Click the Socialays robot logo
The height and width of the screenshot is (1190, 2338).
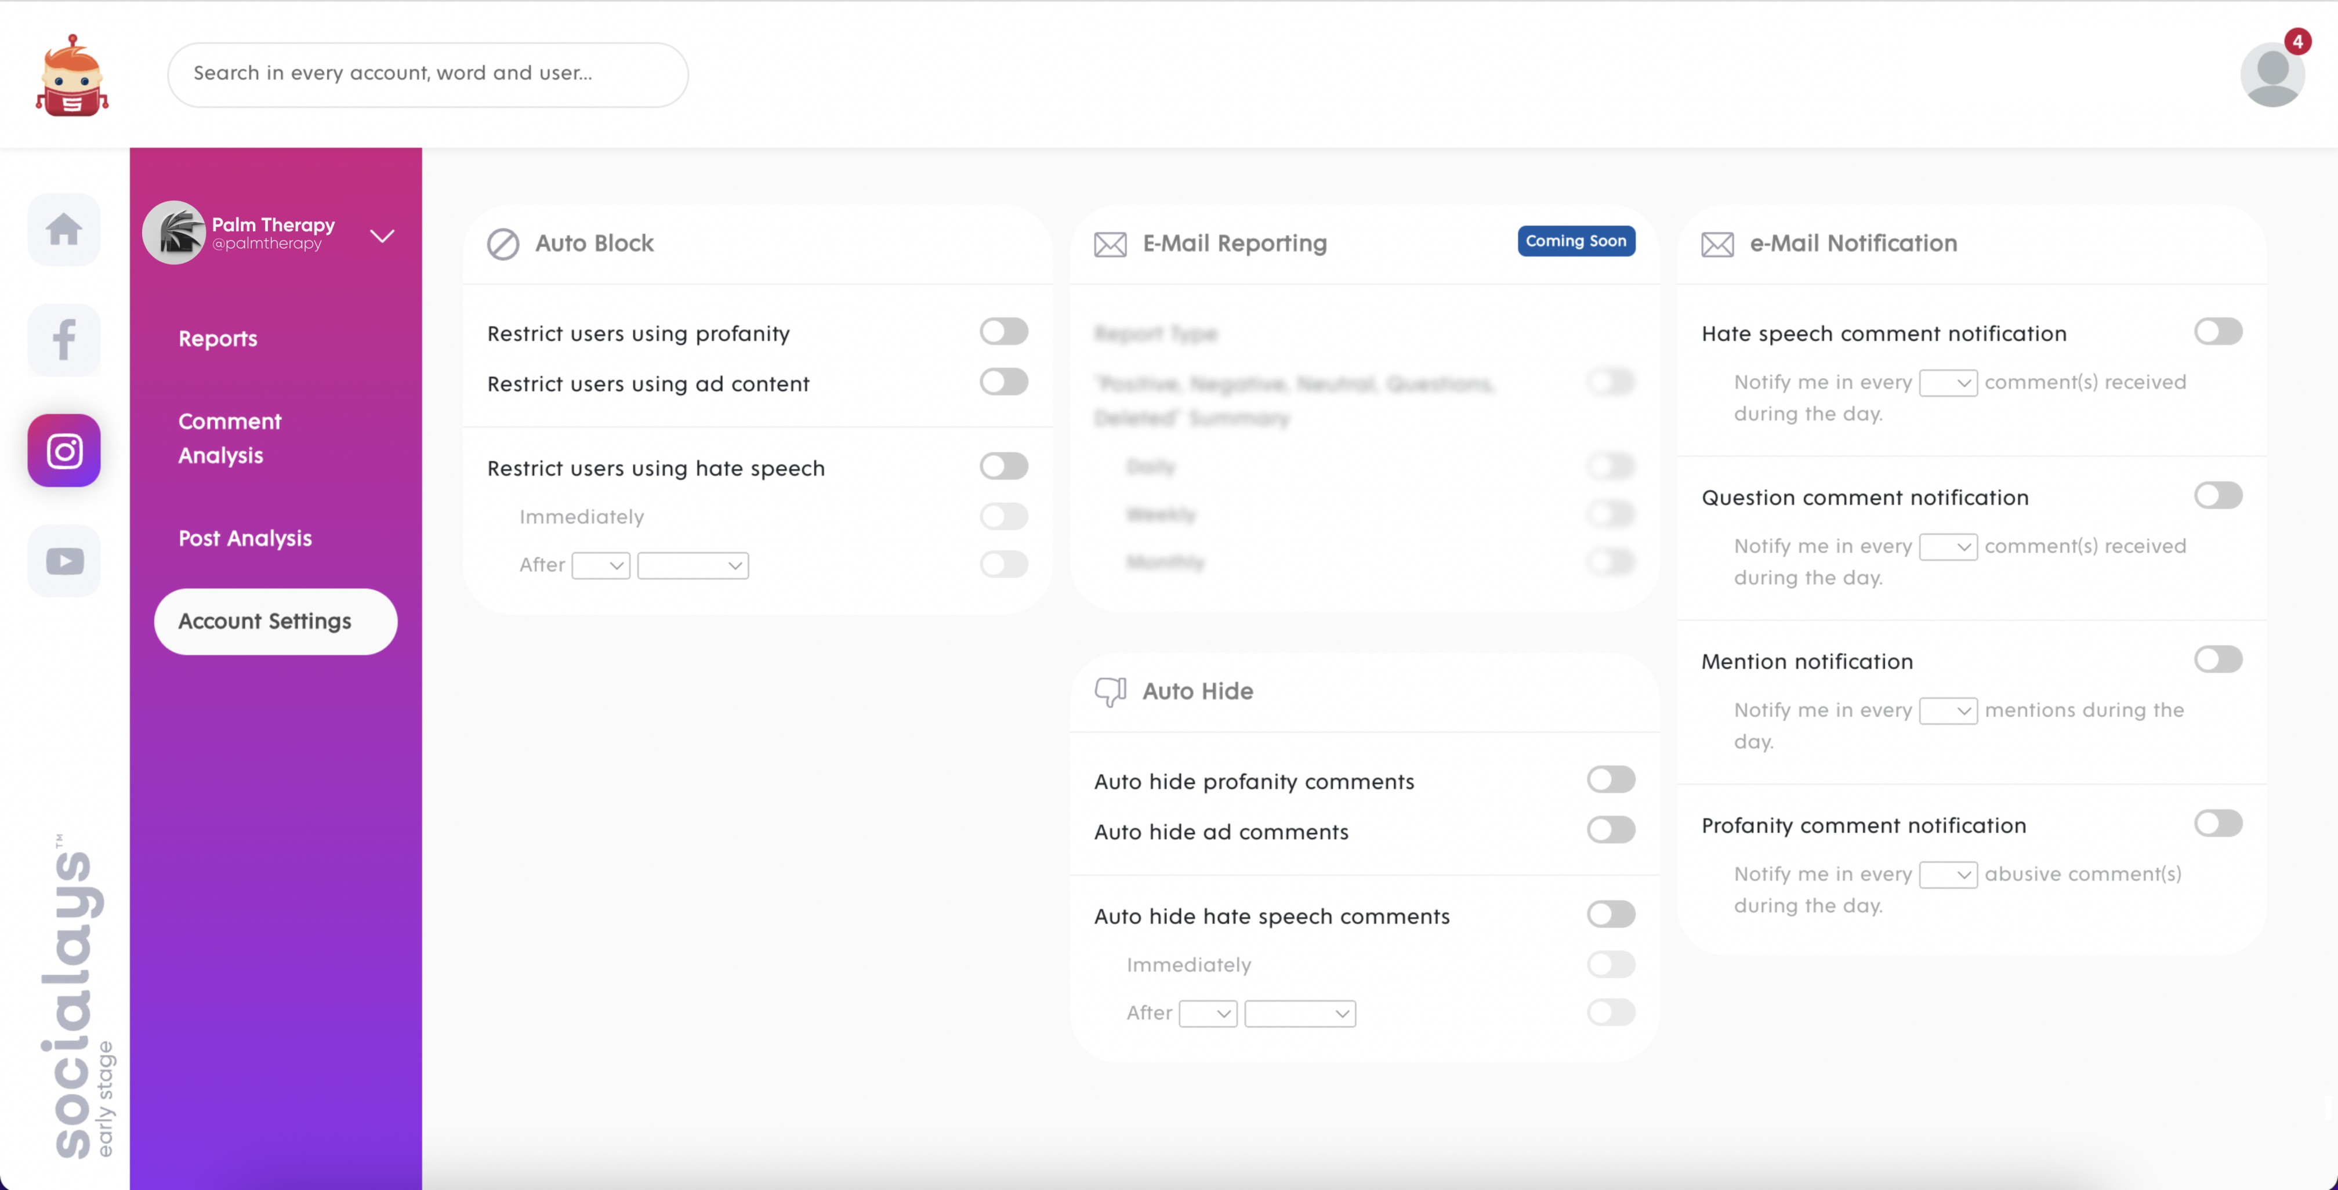click(72, 76)
